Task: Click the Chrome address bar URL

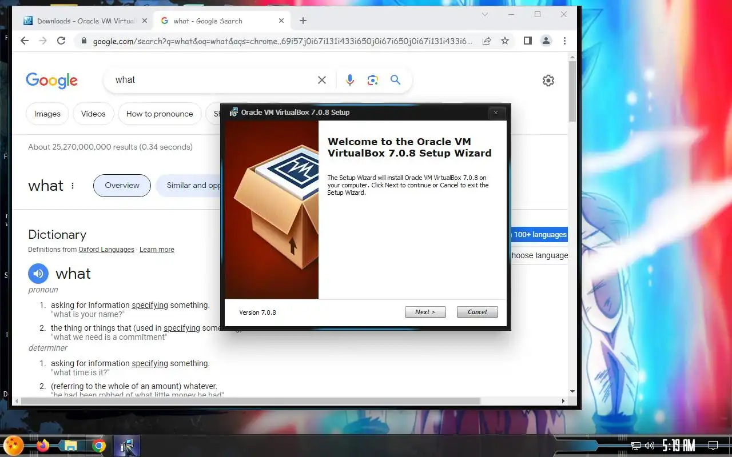Action: 283,41
